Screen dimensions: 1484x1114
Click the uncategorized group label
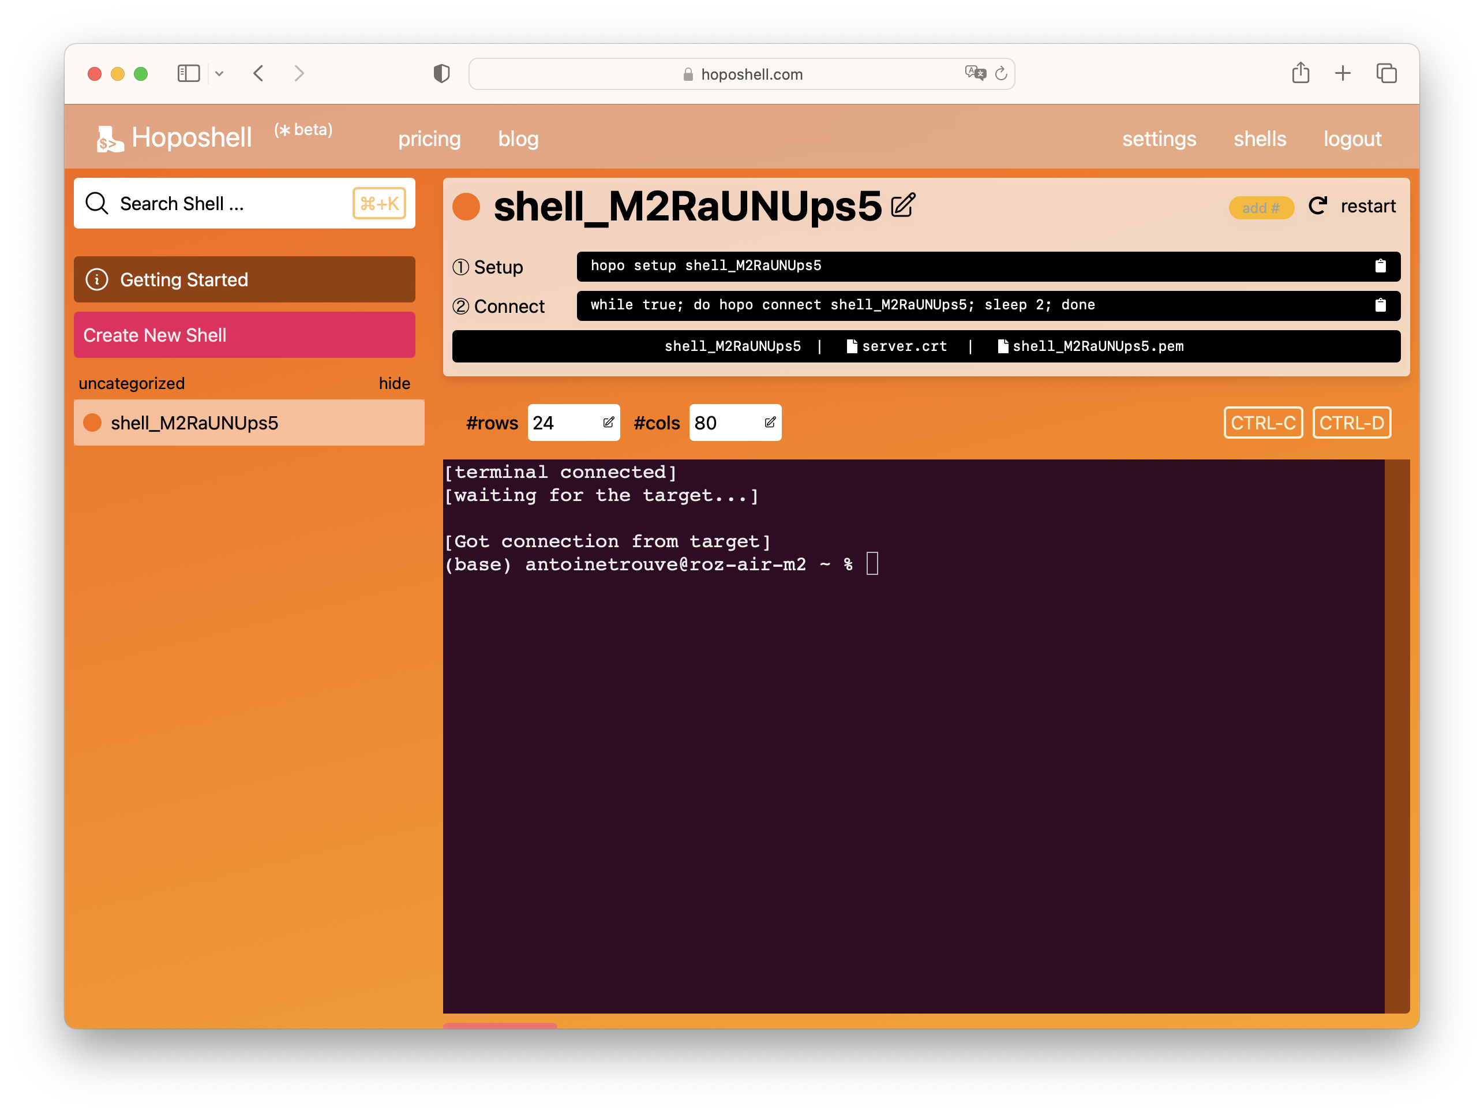132,383
